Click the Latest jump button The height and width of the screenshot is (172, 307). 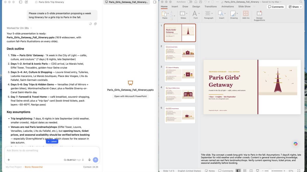click(x=52, y=141)
